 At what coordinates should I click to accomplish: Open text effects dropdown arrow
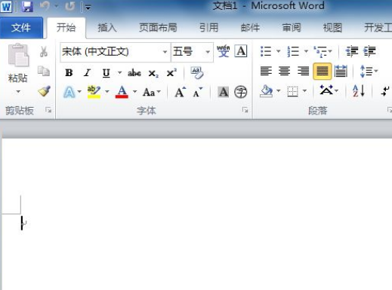79,92
